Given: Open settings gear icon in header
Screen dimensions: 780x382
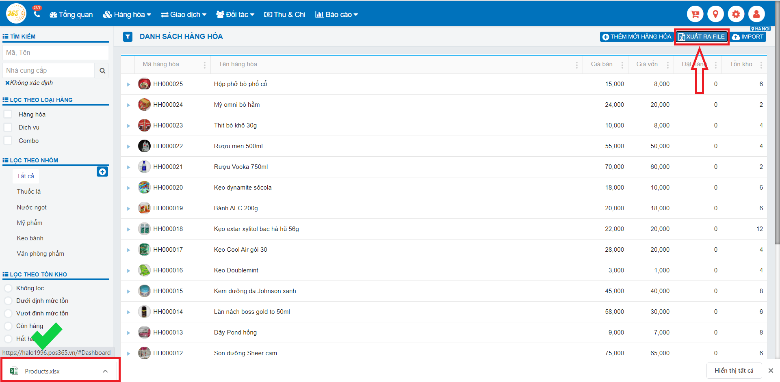Looking at the screenshot, I should (x=736, y=14).
